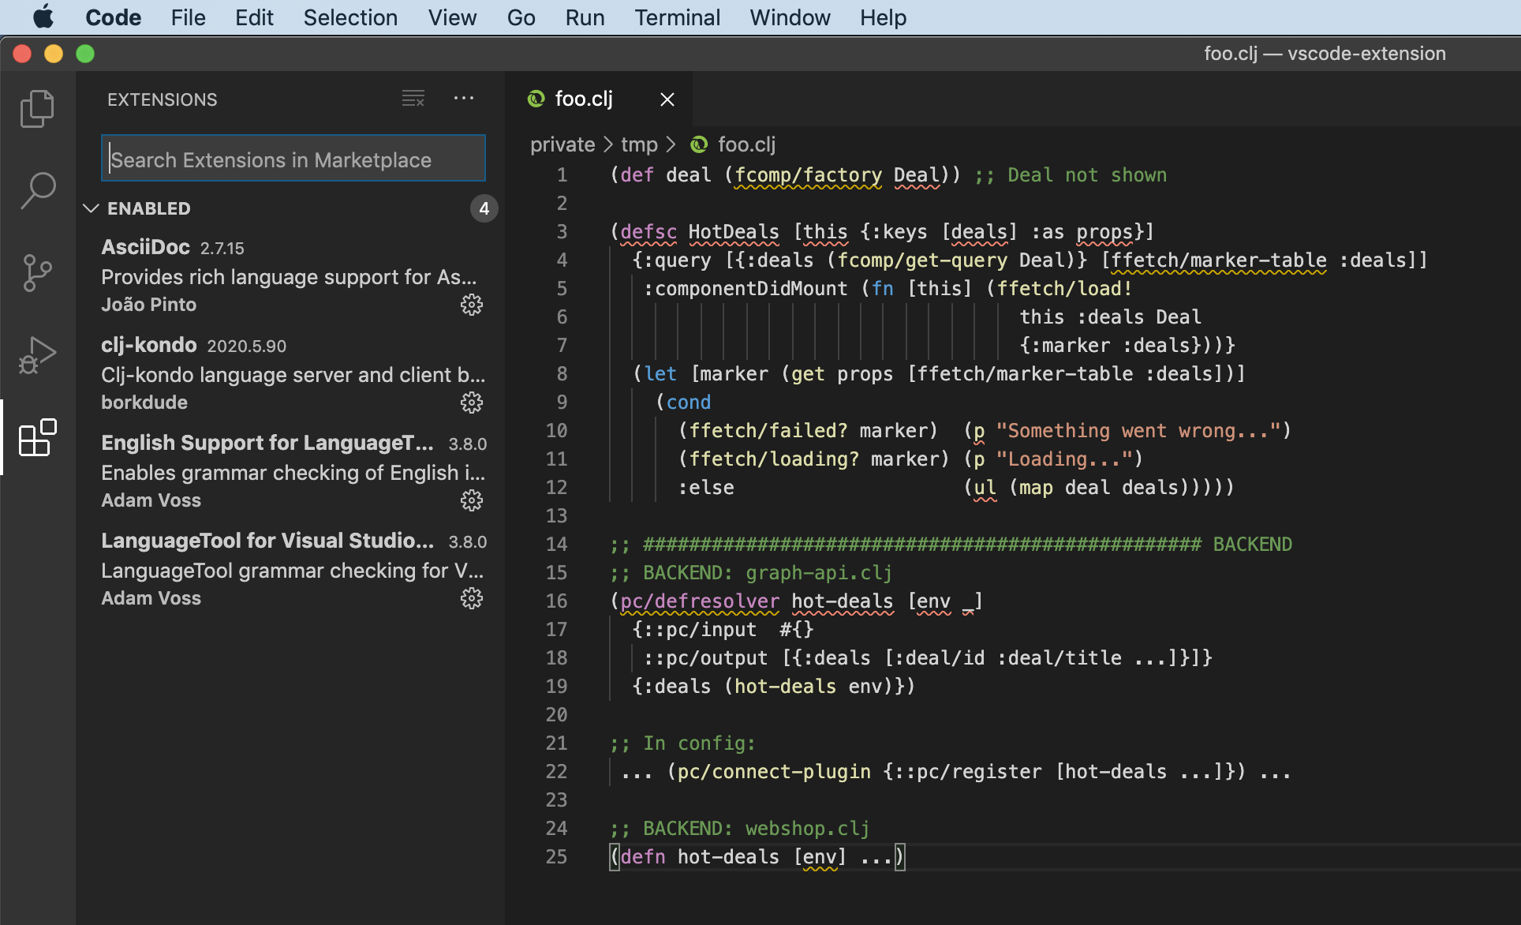Image resolution: width=1521 pixels, height=925 pixels.
Task: Focus the Search Extensions in Marketplace field
Action: (x=293, y=159)
